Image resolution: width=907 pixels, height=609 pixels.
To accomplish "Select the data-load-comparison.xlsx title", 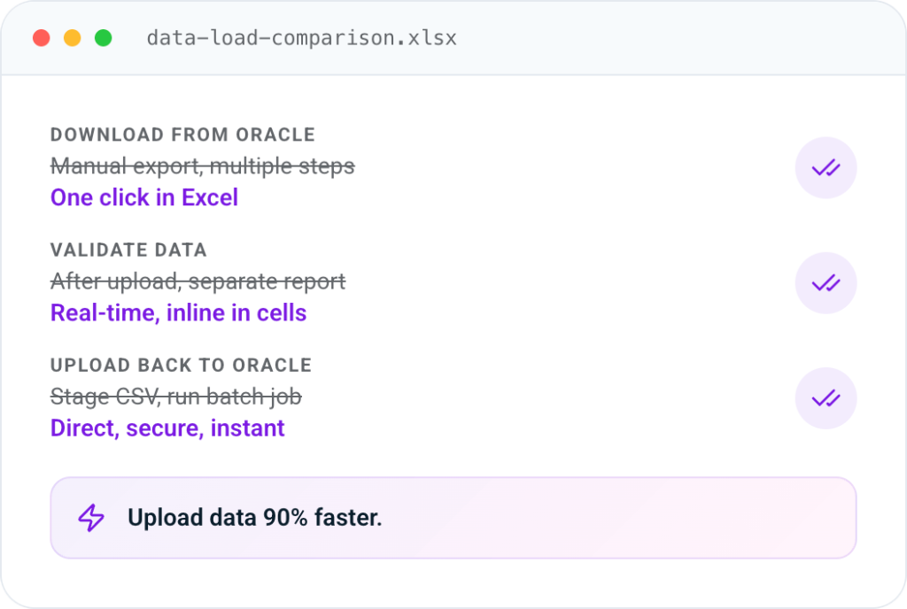I will [x=301, y=38].
